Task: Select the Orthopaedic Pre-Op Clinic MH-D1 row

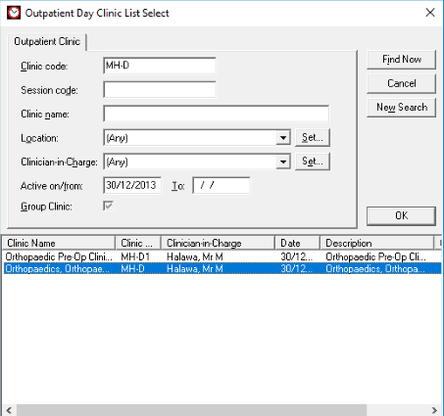Action: (222, 256)
